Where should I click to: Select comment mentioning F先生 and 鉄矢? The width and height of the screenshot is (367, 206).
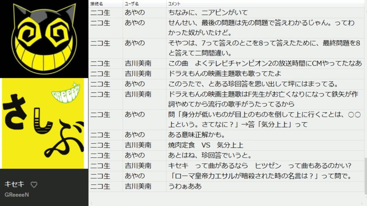tap(263, 100)
